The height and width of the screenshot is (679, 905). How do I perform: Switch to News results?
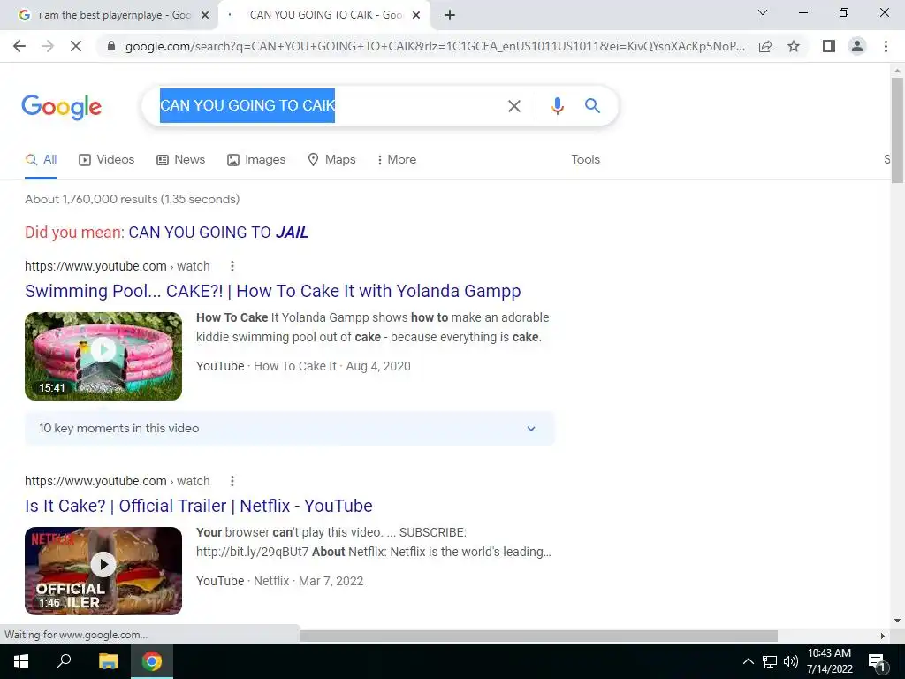(180, 160)
